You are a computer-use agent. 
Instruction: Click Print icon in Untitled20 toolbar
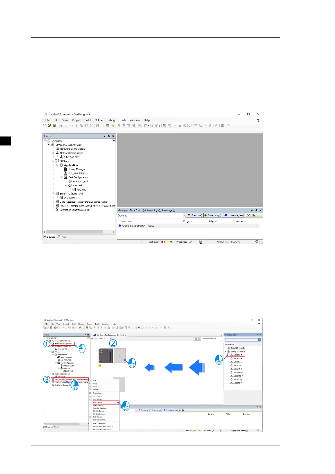[x=60, y=126]
